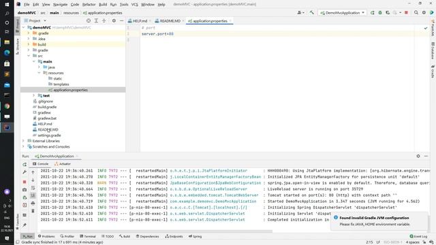Rerun icon in Run panel sidebar

click(x=25, y=165)
